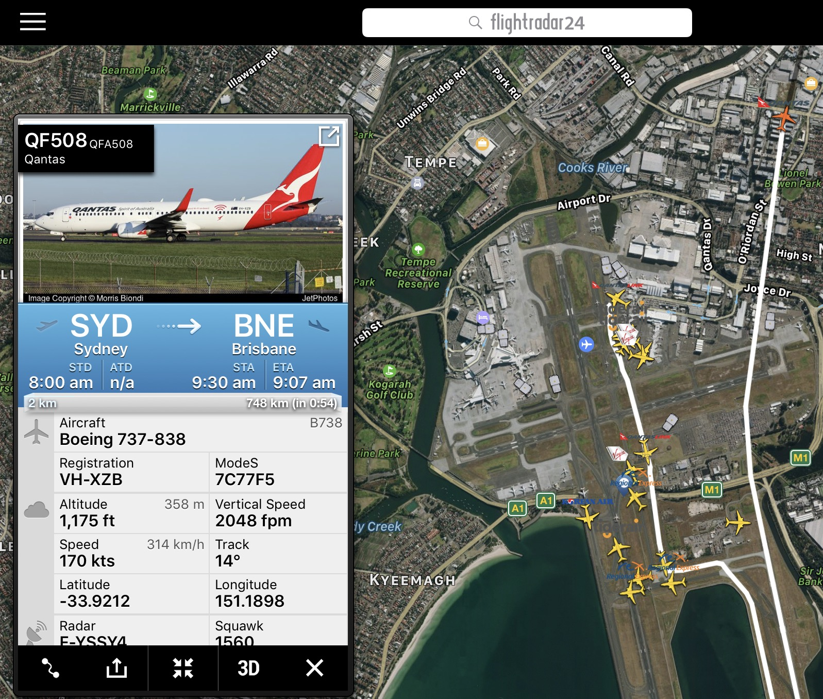Select the orange aircraft near O'Riordan St
Screen dimensions: 823x699
tap(784, 118)
